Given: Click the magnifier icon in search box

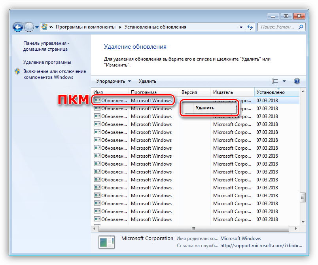Looking at the screenshot, I should click(x=301, y=27).
